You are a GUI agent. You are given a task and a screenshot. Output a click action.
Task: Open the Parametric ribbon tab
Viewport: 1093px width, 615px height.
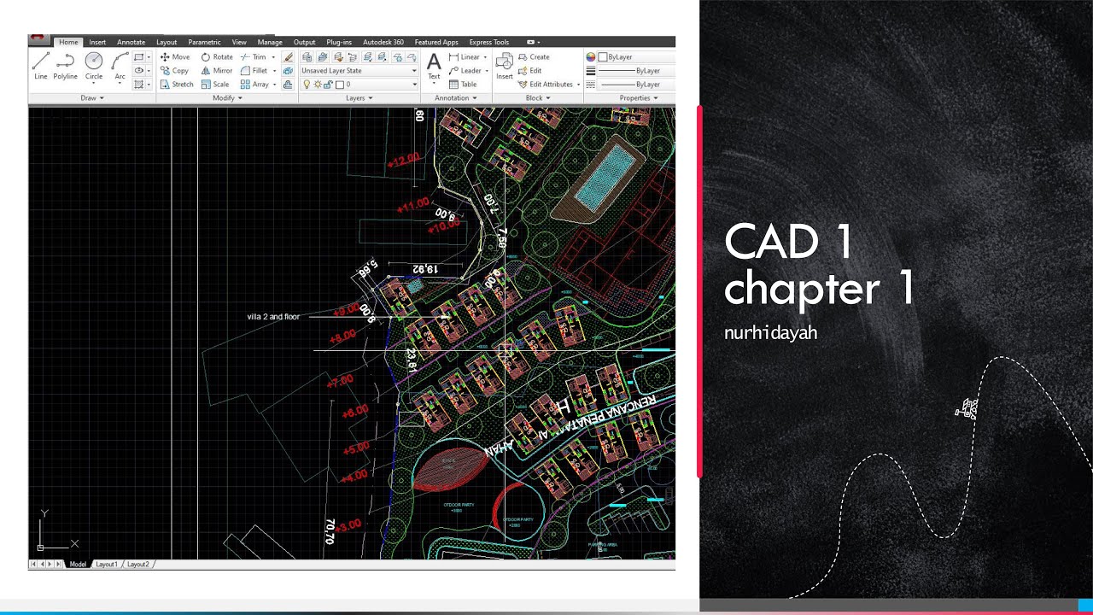tap(204, 42)
